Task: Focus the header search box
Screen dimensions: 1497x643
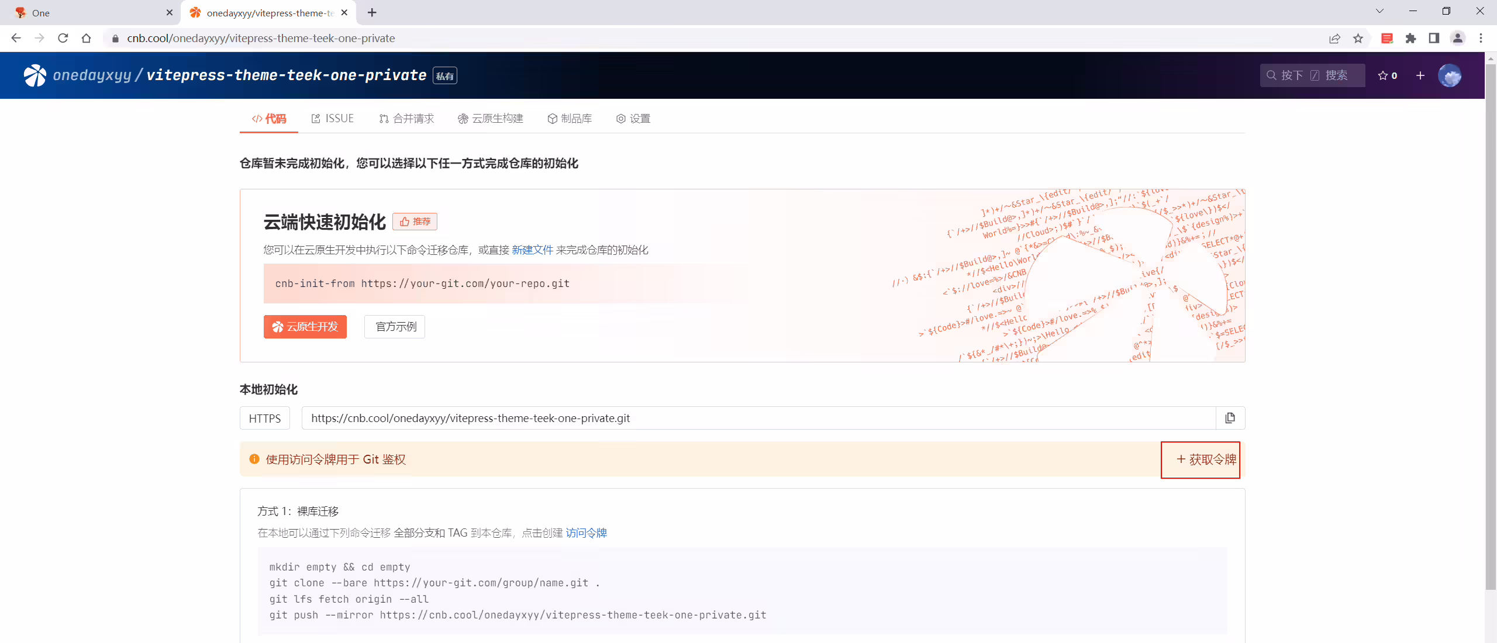Action: [x=1312, y=75]
